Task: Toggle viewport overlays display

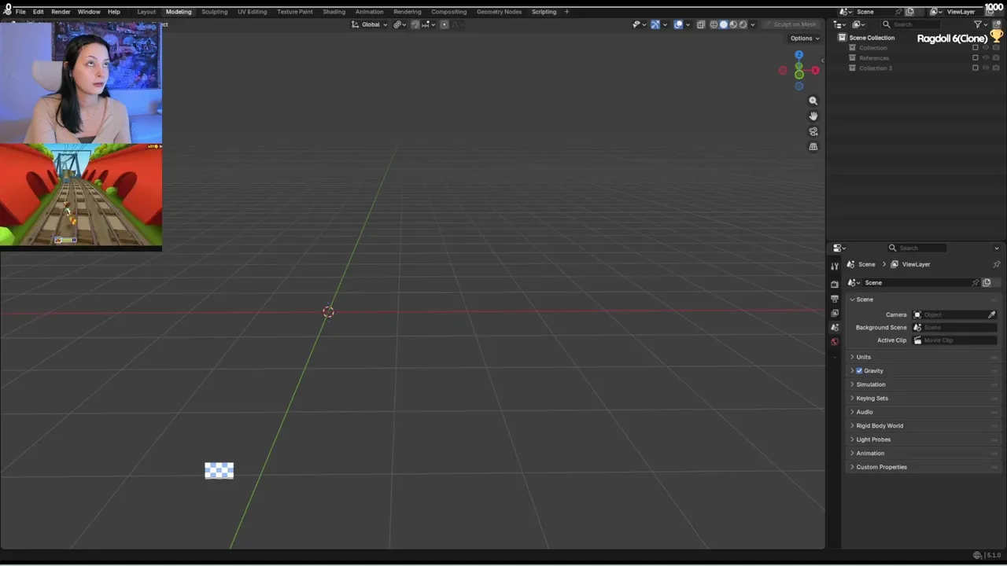Action: (x=678, y=24)
